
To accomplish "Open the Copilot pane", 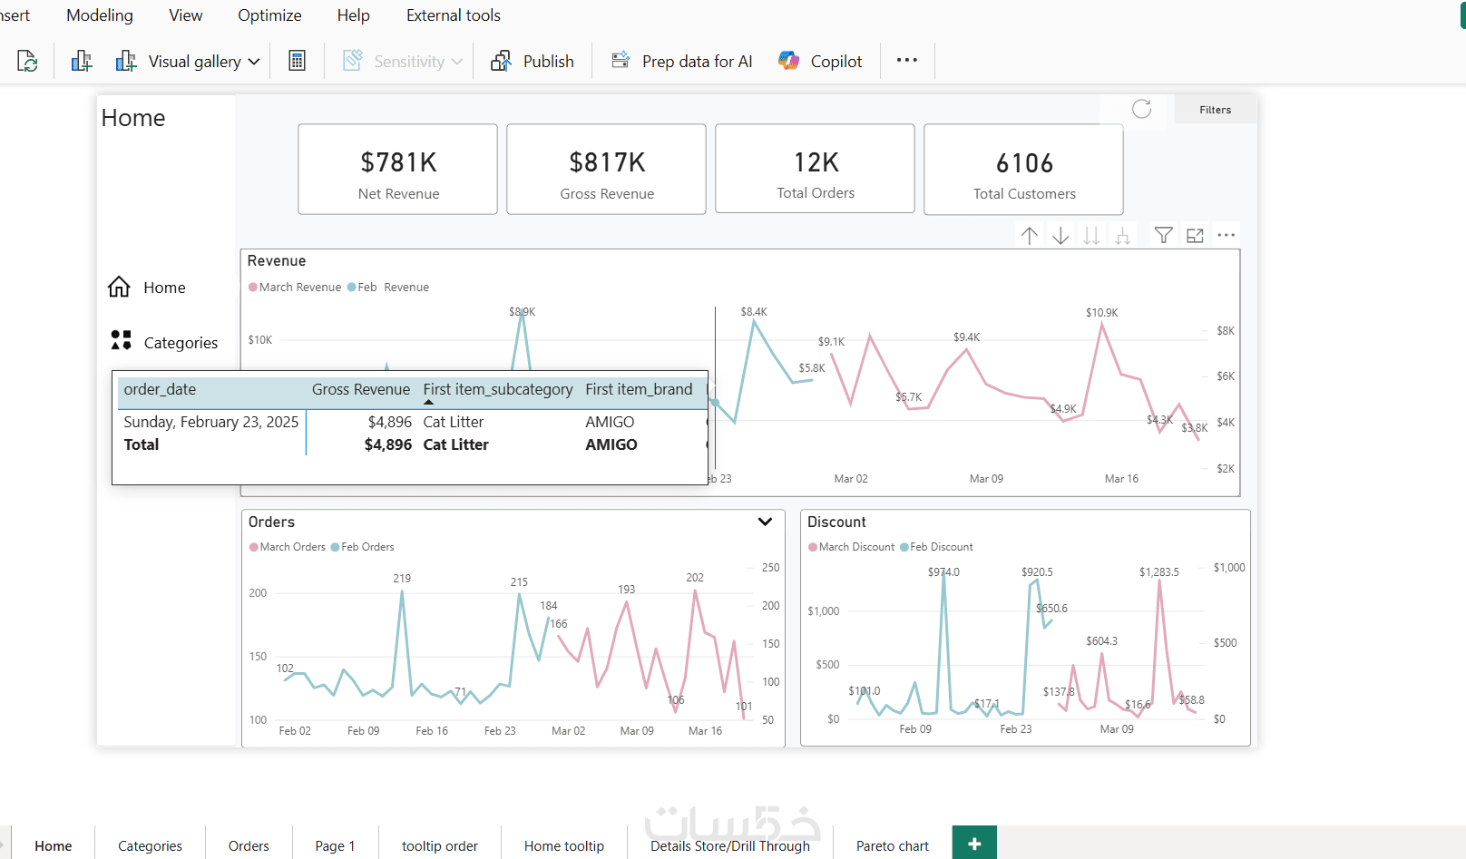I will pos(820,62).
